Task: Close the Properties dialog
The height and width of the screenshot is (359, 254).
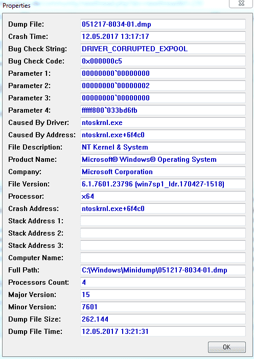Action: coord(241,4)
